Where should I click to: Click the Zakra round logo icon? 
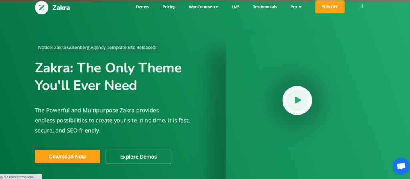42,7
